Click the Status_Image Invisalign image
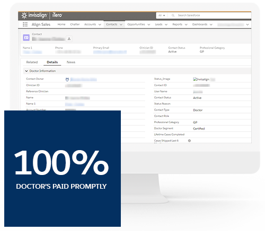This screenshot has width=265, height=231. (201, 79)
